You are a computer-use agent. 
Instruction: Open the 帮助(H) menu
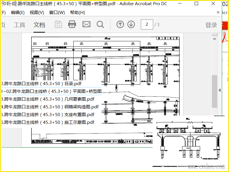pos(77,13)
